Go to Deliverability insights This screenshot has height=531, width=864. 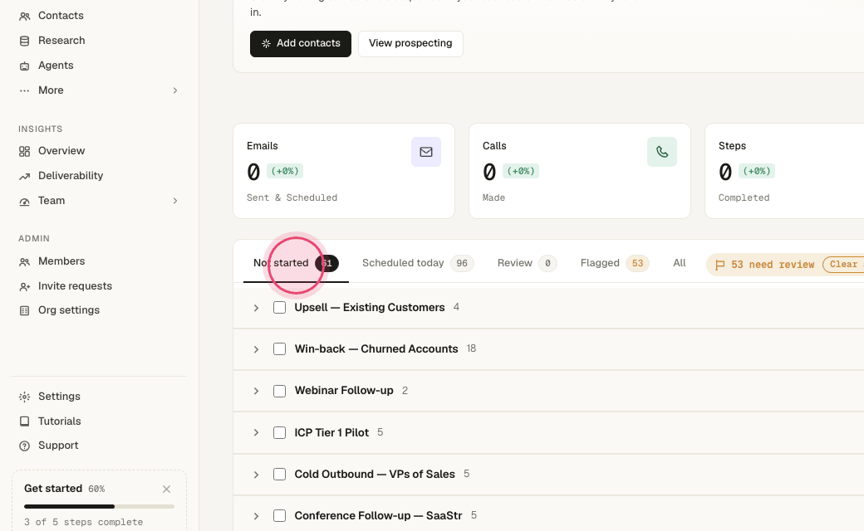[x=71, y=176]
